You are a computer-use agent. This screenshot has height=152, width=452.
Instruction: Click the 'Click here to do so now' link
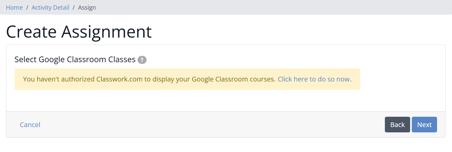click(314, 79)
